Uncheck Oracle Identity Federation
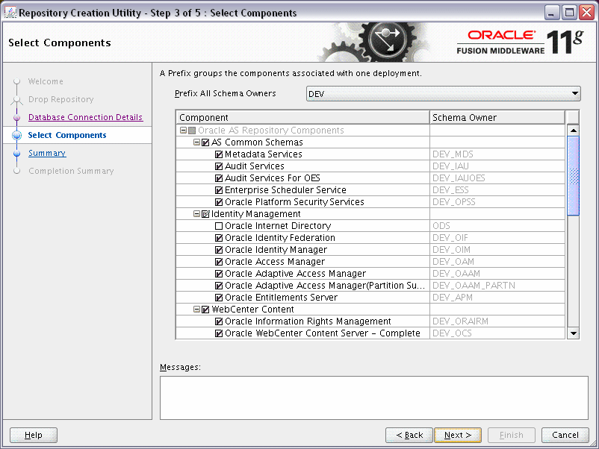Screen dimensions: 599x449 coord(219,237)
